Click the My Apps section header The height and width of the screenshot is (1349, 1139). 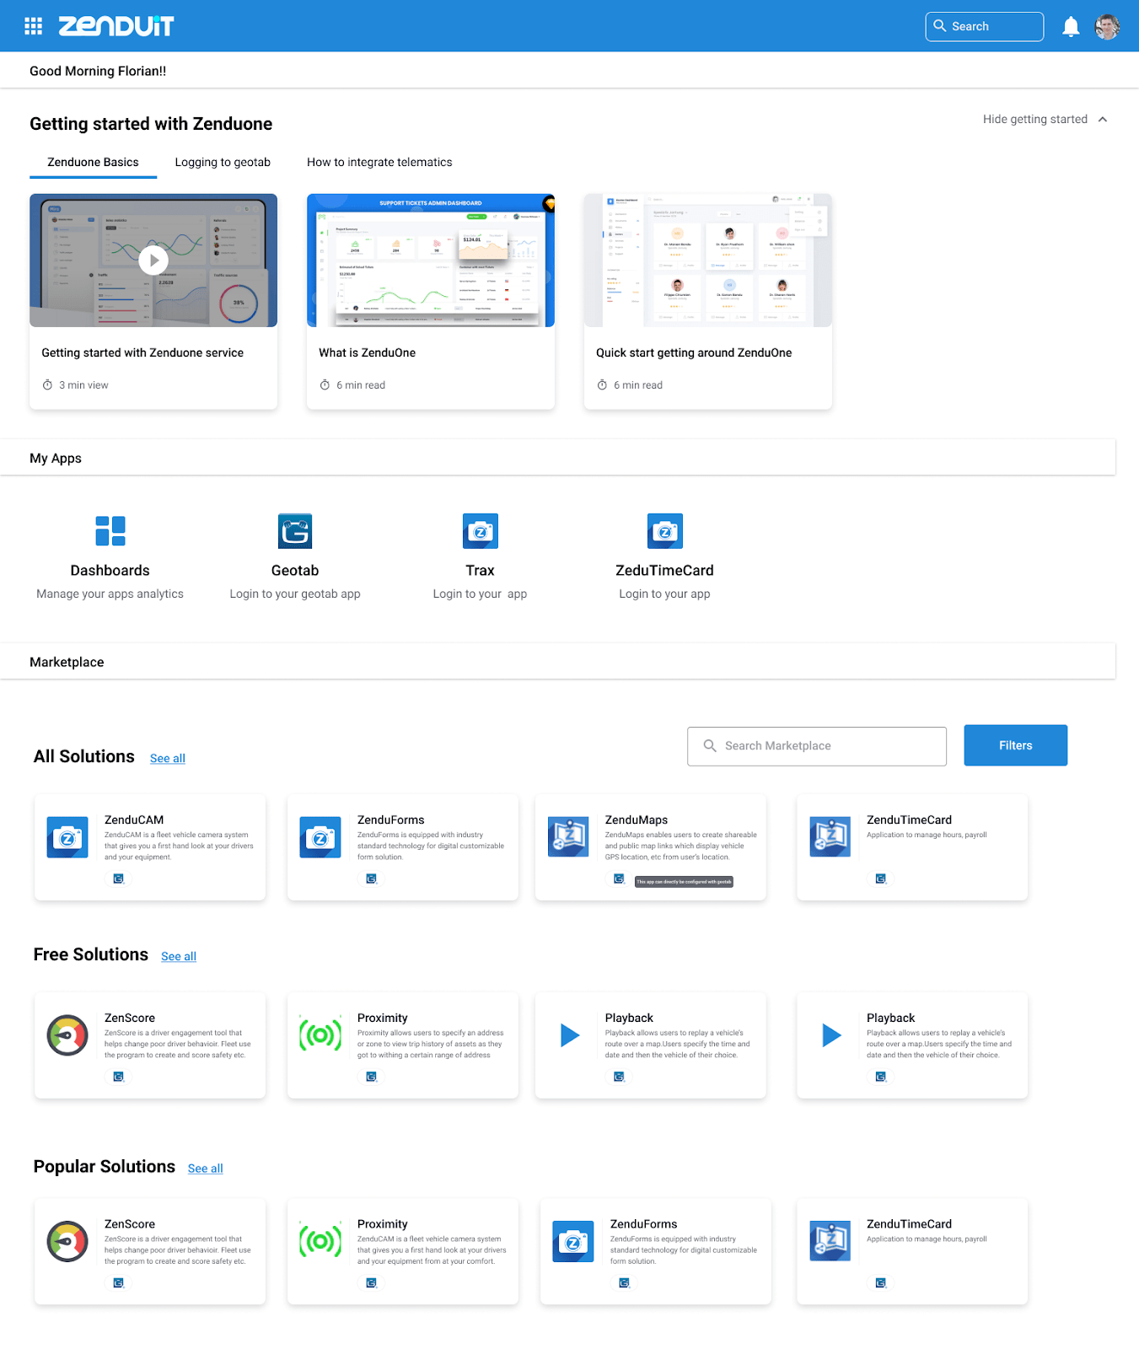pos(557,458)
